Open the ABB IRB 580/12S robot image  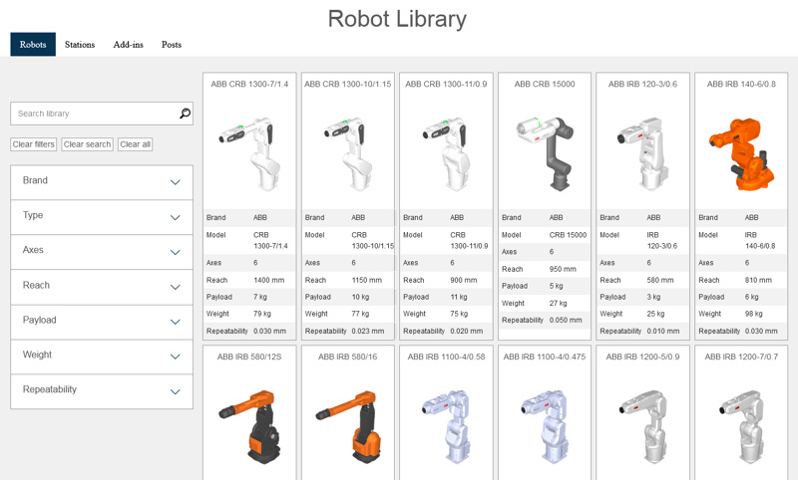249,426
